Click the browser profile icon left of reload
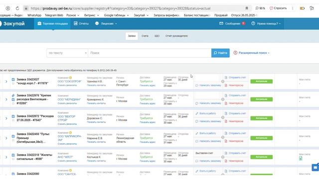 pos(8,8)
